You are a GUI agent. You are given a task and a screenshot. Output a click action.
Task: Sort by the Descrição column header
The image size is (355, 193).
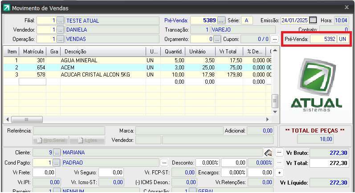click(x=102, y=52)
